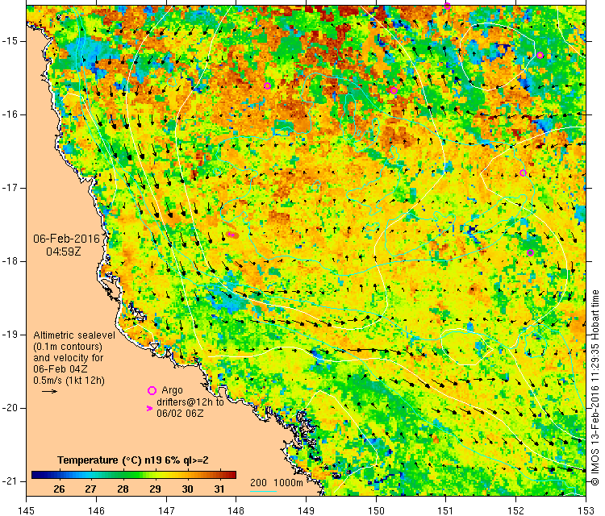Image resolution: width=605 pixels, height=516 pixels.
Task: Click the 'Altimetric sealevel' text
Action: (x=74, y=335)
